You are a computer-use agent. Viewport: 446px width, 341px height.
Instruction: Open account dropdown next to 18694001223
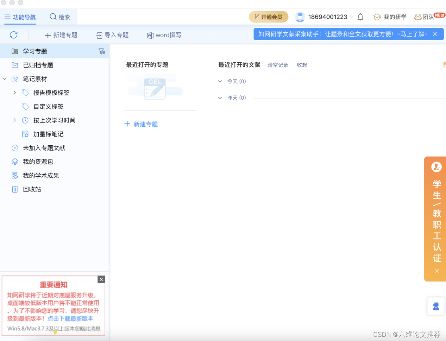(x=351, y=17)
